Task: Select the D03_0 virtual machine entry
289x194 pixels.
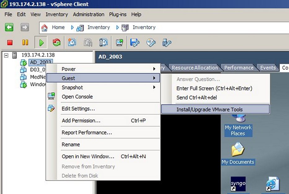Action: pyautogui.click(x=38, y=70)
